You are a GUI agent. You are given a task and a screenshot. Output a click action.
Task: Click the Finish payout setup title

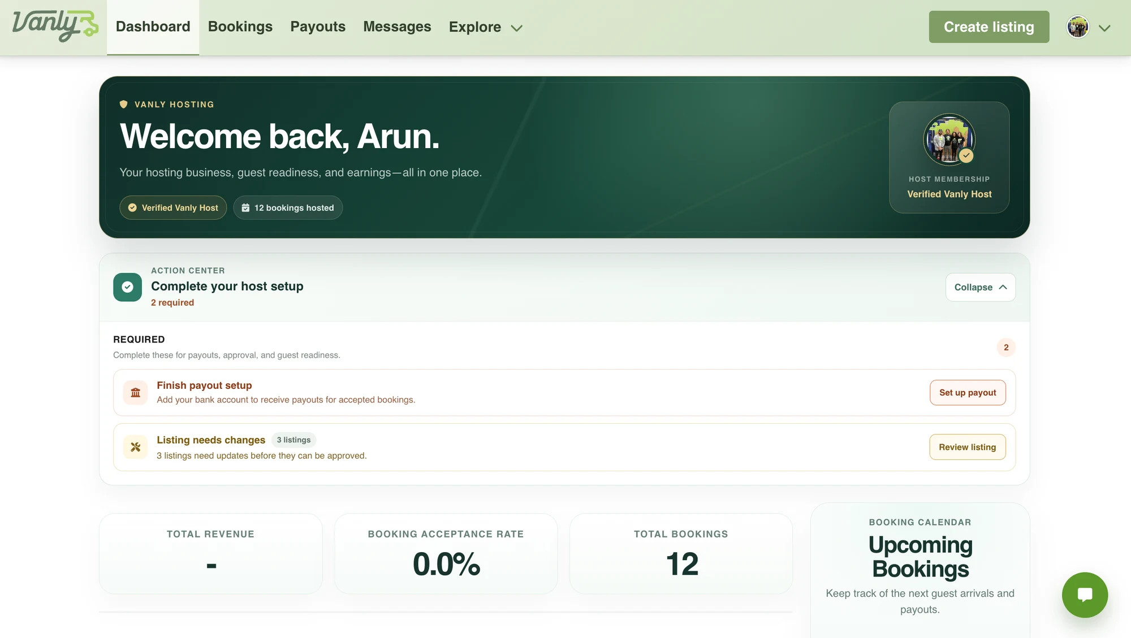pyautogui.click(x=204, y=385)
